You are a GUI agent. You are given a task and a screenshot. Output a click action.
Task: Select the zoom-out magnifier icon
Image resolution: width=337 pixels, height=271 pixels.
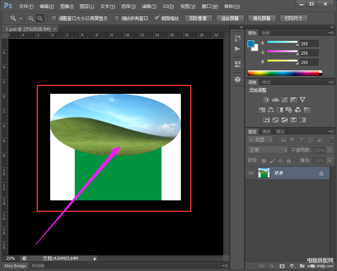pos(40,18)
